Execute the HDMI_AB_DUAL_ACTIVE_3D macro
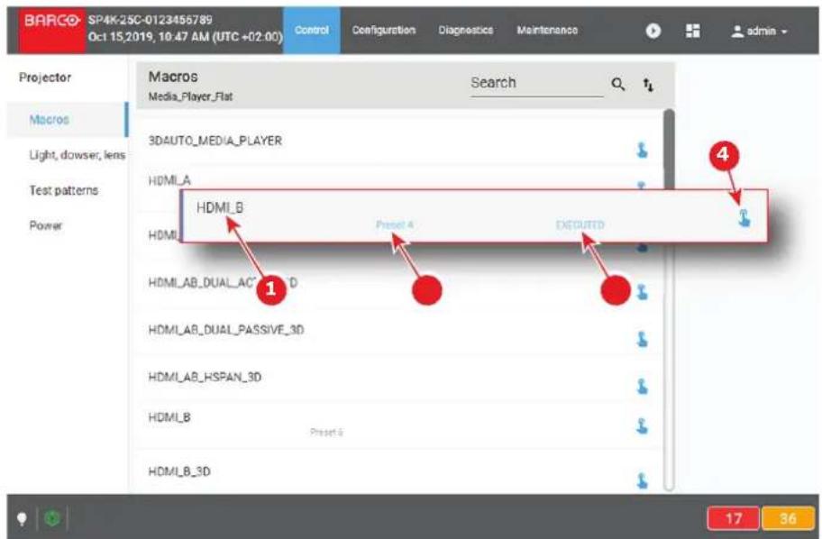Screen dimensions: 822x539 point(642,291)
